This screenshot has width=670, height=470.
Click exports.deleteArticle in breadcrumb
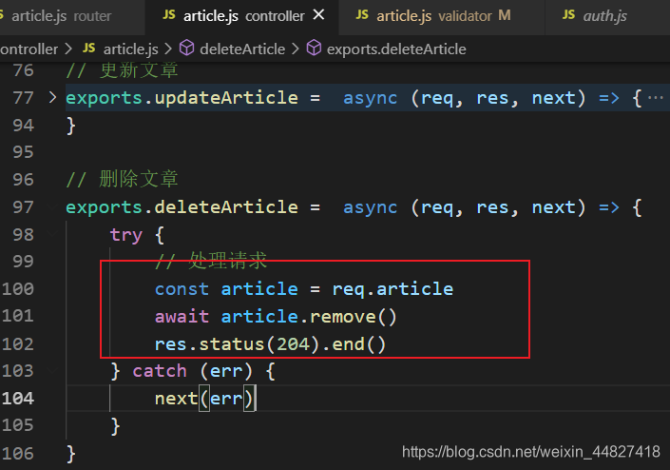tap(396, 49)
